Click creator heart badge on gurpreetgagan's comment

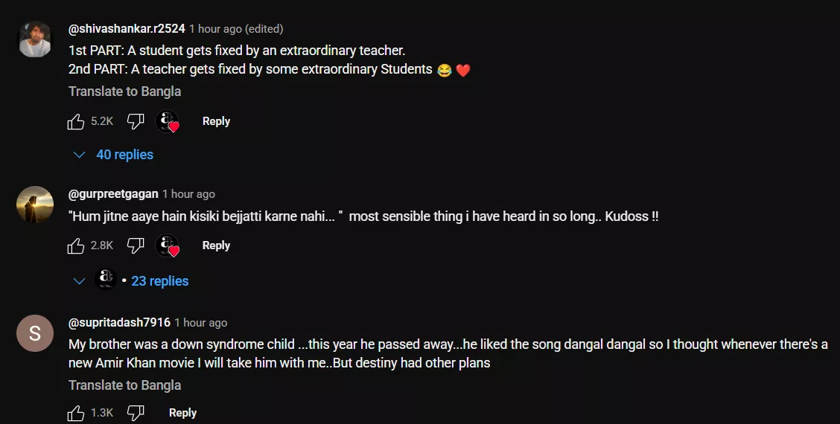tap(168, 245)
